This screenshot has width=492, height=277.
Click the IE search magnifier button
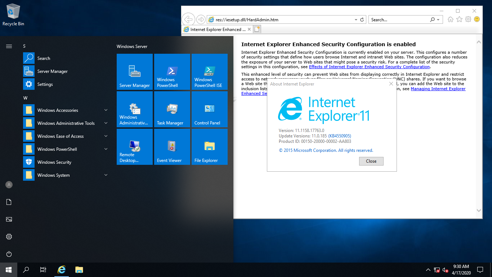pos(433,20)
